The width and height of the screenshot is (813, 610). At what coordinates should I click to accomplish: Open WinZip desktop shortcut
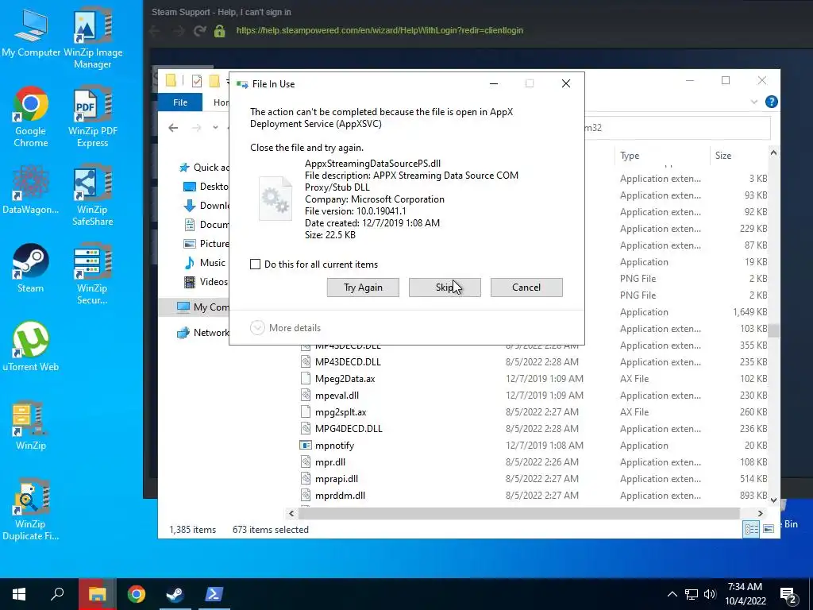coord(31,426)
